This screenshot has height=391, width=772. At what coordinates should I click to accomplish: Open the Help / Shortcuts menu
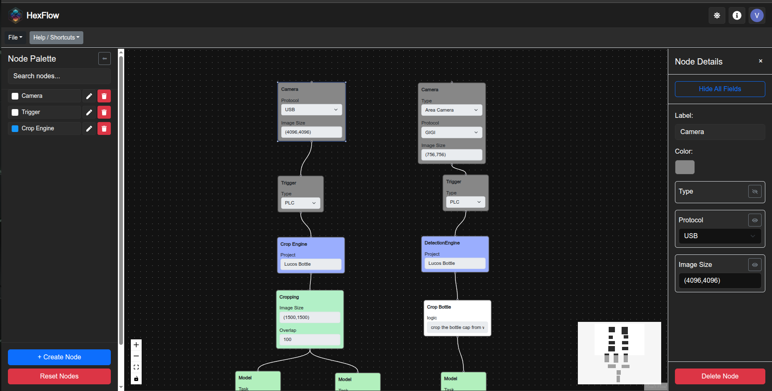coord(56,37)
